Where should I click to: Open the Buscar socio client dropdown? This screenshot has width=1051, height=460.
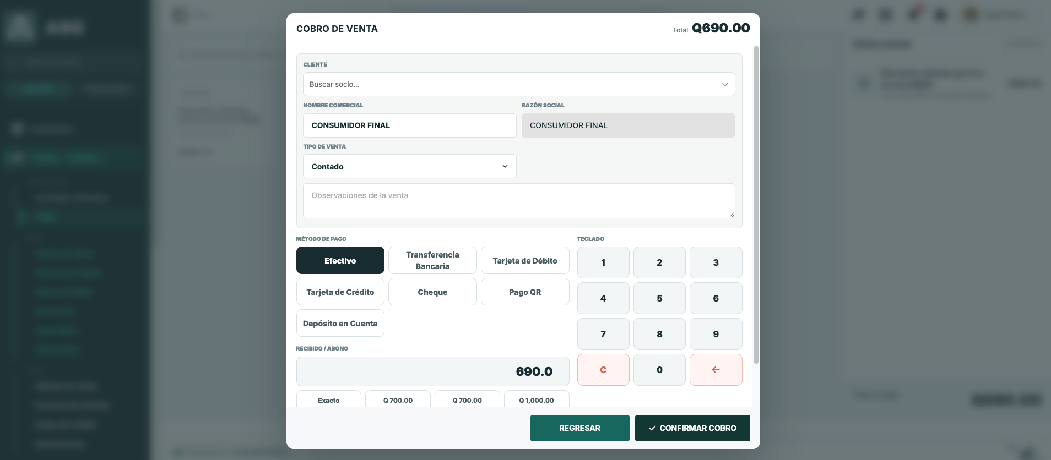(519, 84)
